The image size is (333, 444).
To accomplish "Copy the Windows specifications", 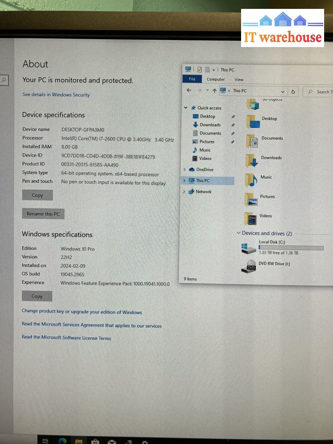I will 37,296.
